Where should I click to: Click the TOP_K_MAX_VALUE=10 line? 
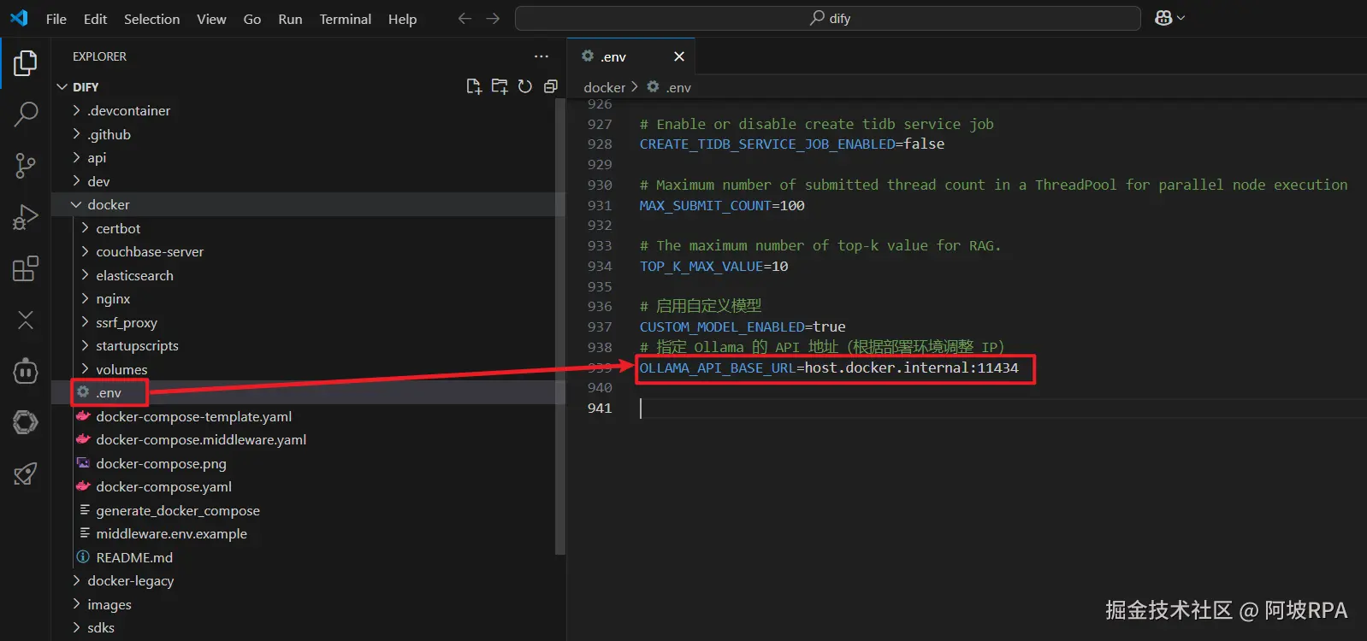pyautogui.click(x=713, y=266)
